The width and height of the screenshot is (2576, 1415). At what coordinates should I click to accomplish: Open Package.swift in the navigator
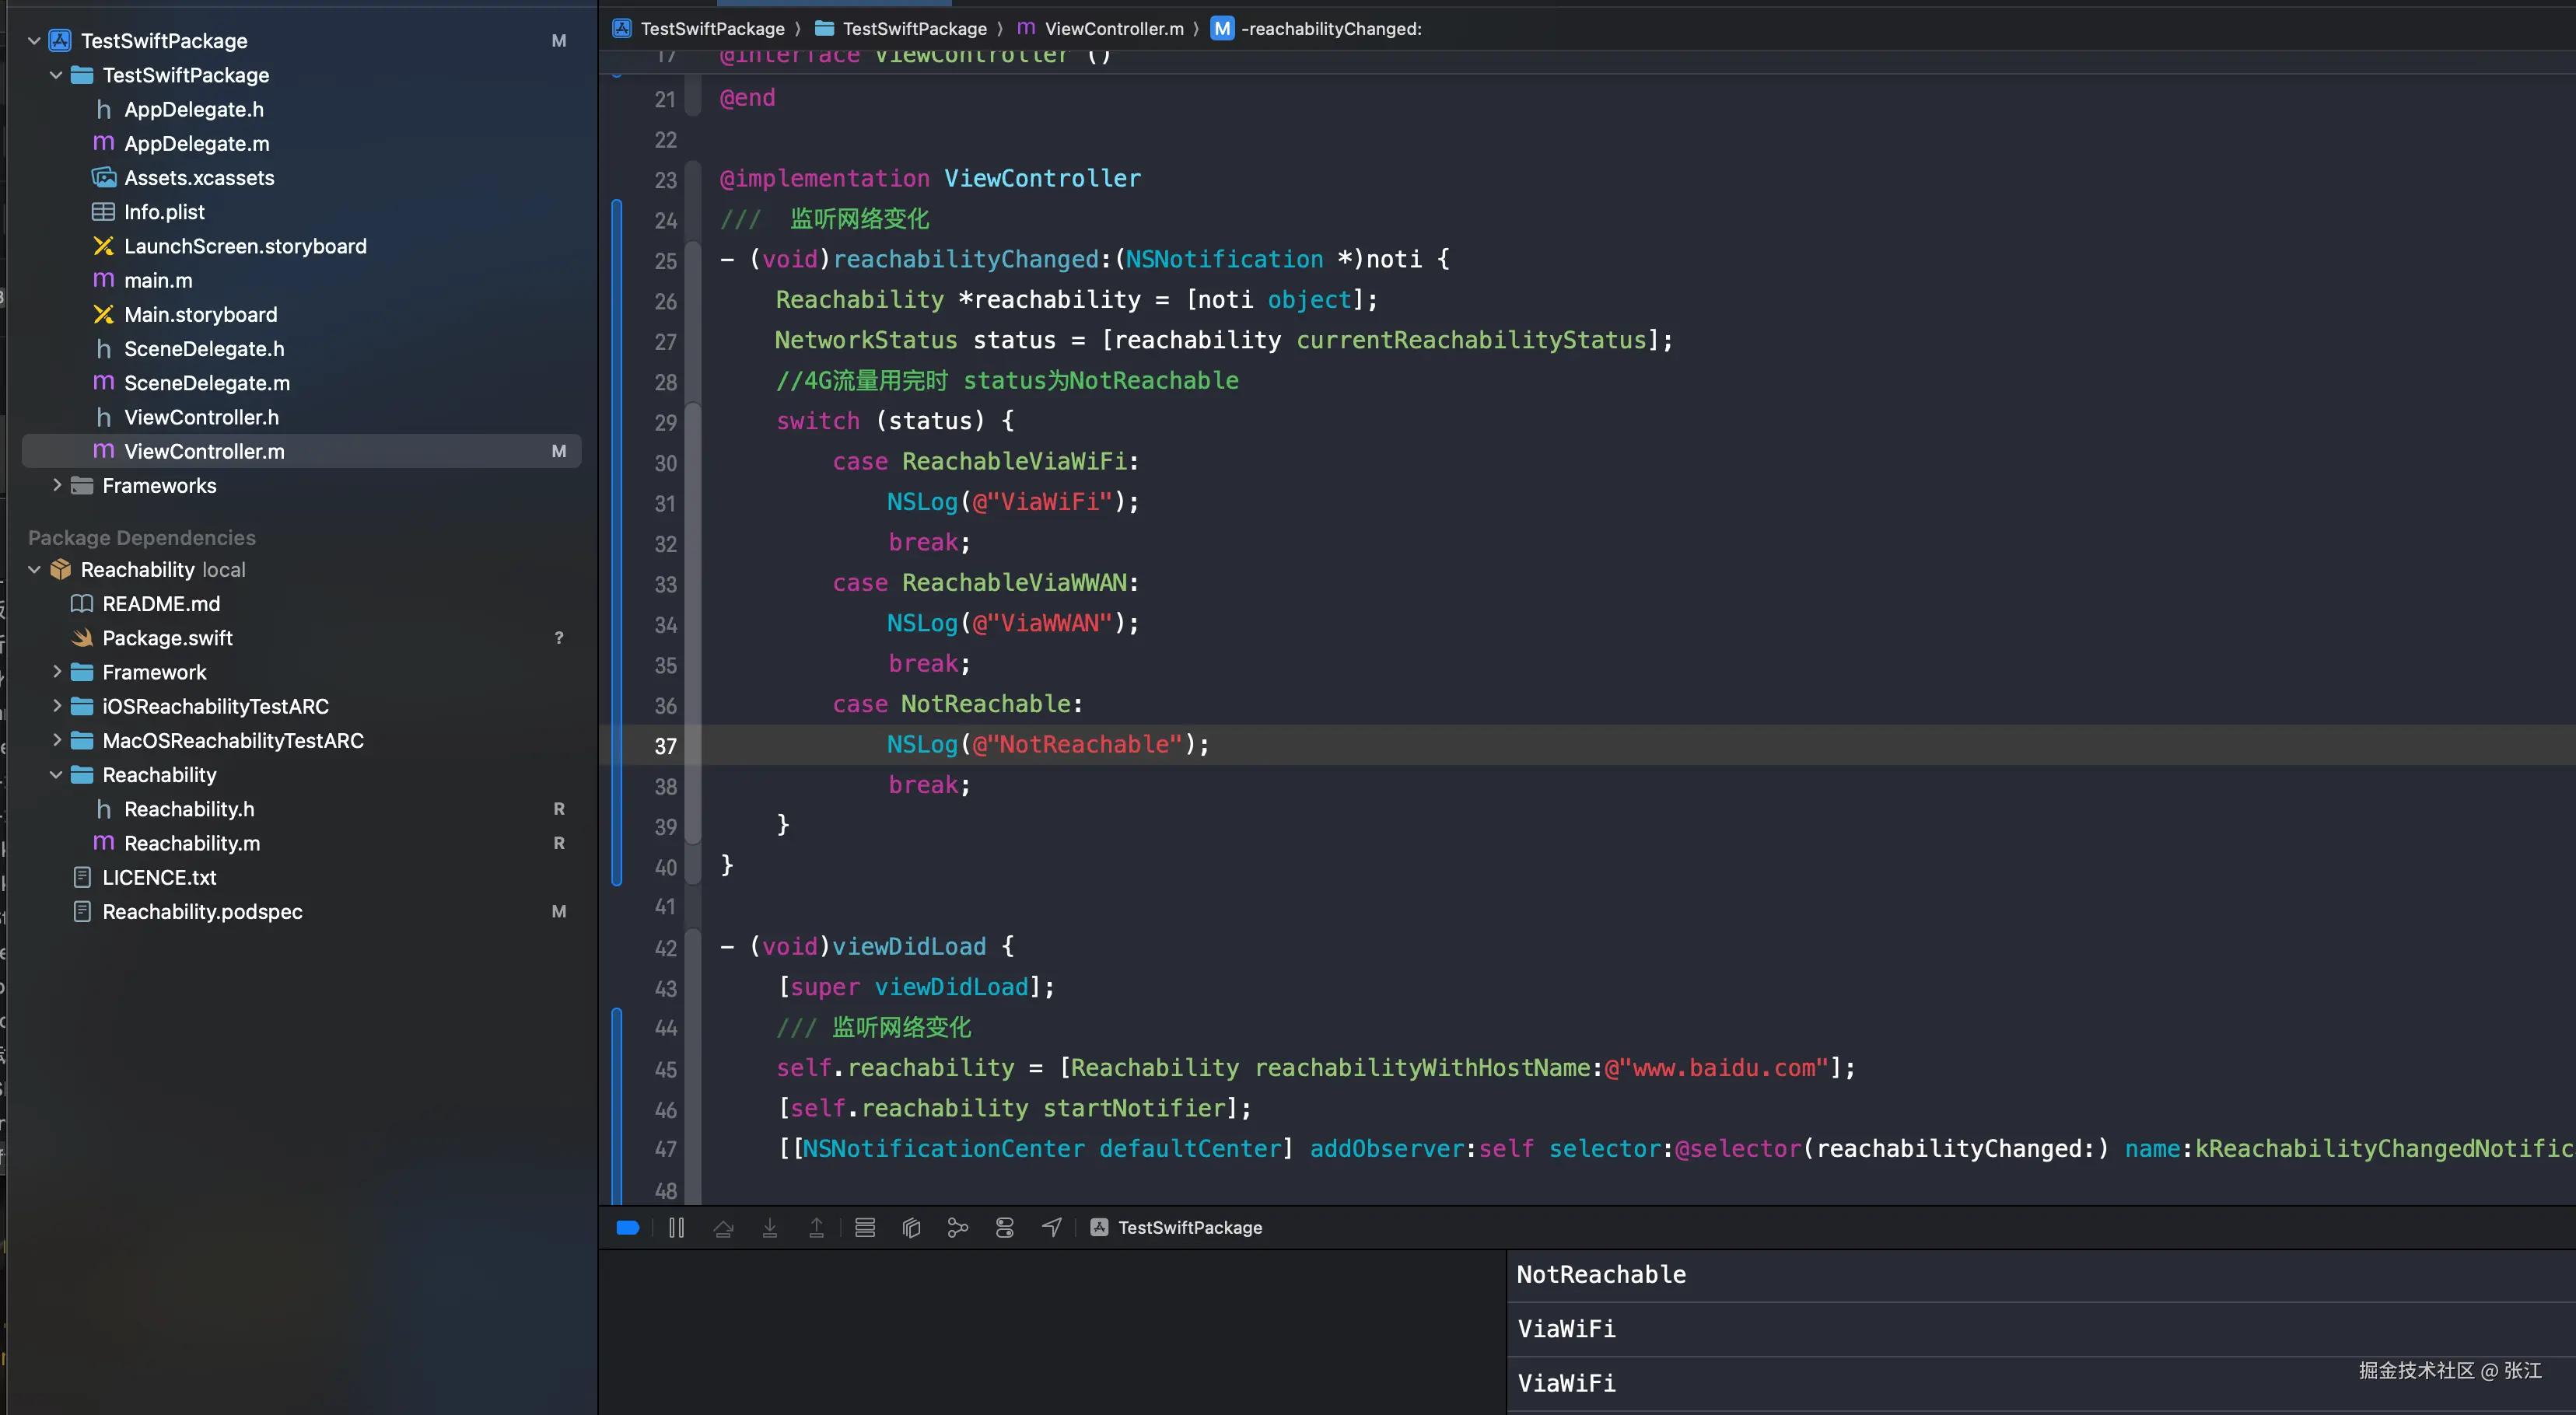pos(167,638)
